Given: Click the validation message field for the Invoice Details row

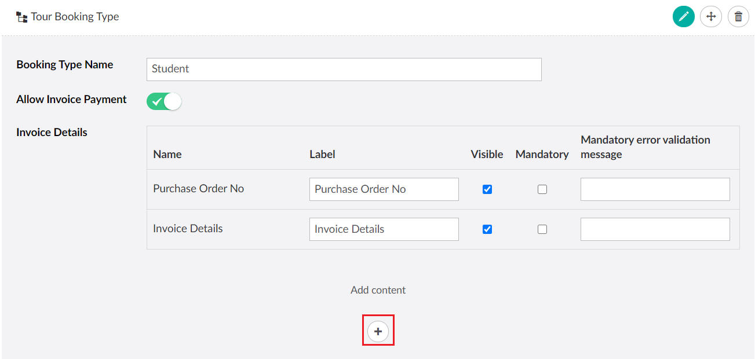Looking at the screenshot, I should pyautogui.click(x=655, y=229).
